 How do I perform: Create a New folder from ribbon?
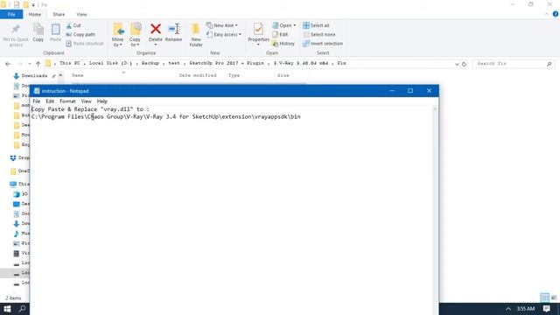point(196,35)
